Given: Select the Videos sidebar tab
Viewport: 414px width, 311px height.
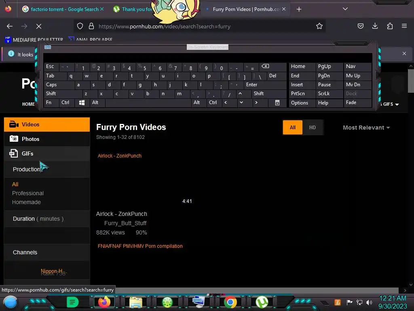Looking at the screenshot, I should tap(47, 124).
